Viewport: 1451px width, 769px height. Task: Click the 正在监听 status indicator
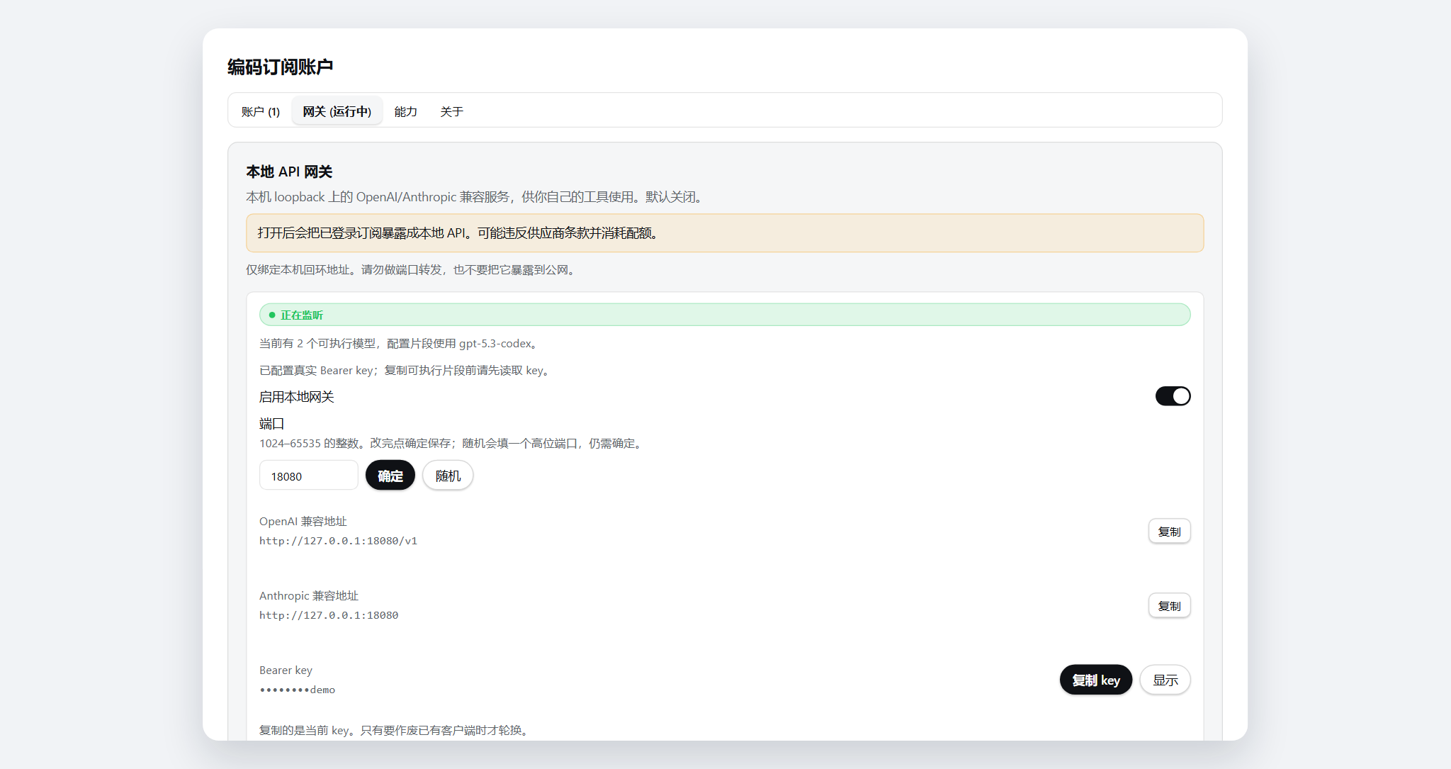pos(725,315)
